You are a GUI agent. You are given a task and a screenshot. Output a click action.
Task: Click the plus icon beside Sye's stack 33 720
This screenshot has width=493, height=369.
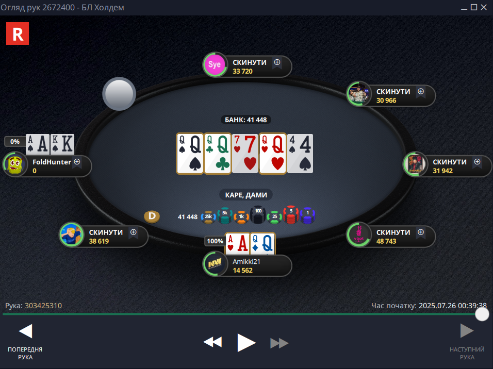point(277,62)
